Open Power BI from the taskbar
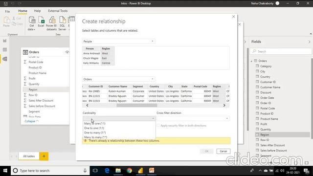The image size is (313, 176). (140, 171)
